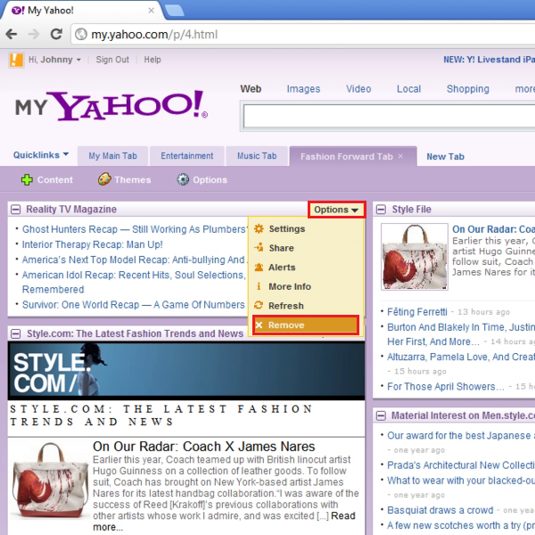This screenshot has height=535, width=535.
Task: Click the orange Yahoo avatar icon
Action: (16, 60)
